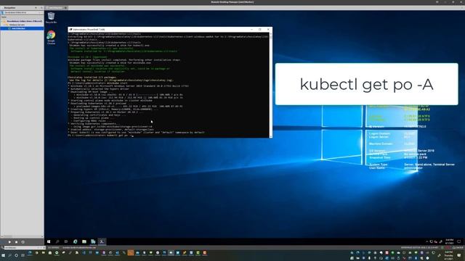The image size is (465, 261).
Task: Expand the Windows Servers folder in tree
Action: point(4,25)
